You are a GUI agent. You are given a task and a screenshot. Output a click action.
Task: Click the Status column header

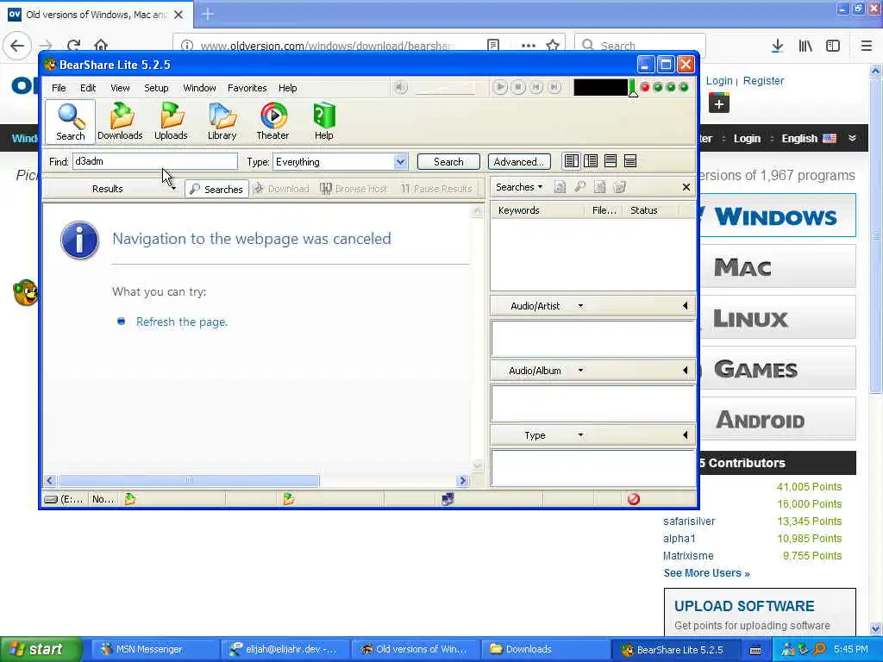[652, 210]
